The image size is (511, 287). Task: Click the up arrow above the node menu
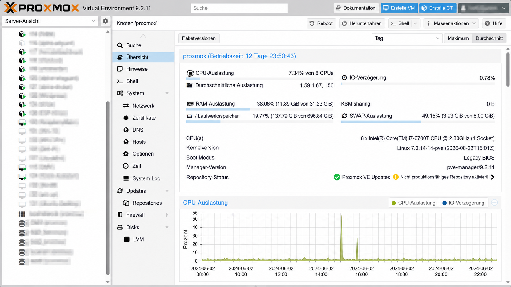[x=143, y=36]
